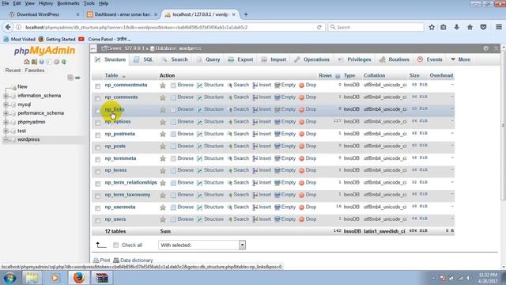506x285 pixels.
Task: Open the Firefox hamburger menu
Action: click(499, 27)
